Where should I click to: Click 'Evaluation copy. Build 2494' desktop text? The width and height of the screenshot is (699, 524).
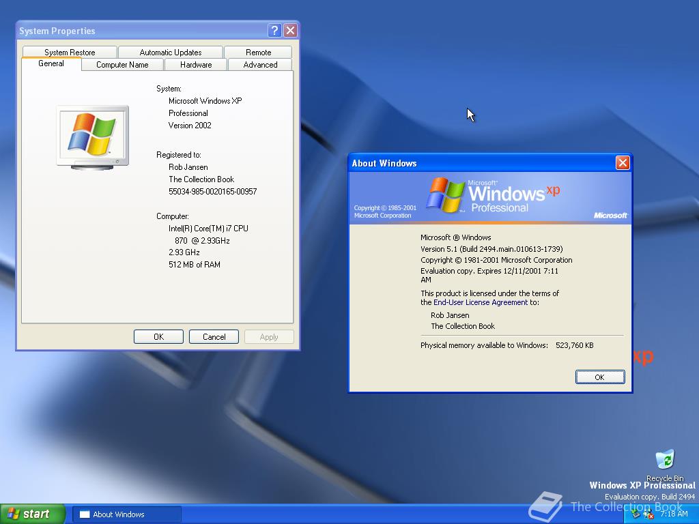point(650,497)
